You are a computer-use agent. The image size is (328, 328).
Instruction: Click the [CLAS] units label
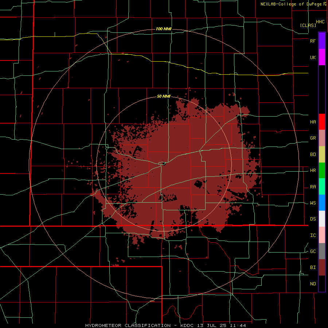pyautogui.click(x=308, y=25)
